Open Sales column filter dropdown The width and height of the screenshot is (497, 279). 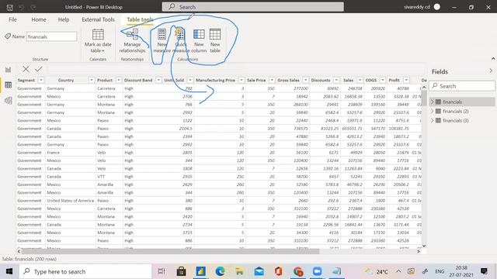(360, 81)
